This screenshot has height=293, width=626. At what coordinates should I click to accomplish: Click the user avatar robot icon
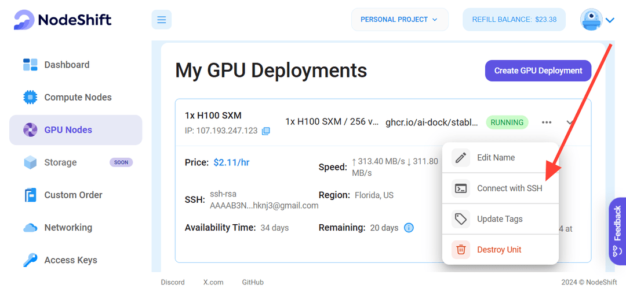click(x=591, y=20)
